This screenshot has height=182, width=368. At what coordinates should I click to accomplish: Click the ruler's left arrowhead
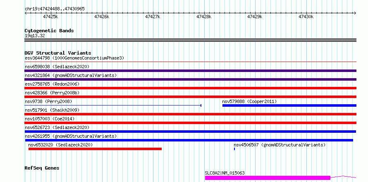click(x=26, y=13)
